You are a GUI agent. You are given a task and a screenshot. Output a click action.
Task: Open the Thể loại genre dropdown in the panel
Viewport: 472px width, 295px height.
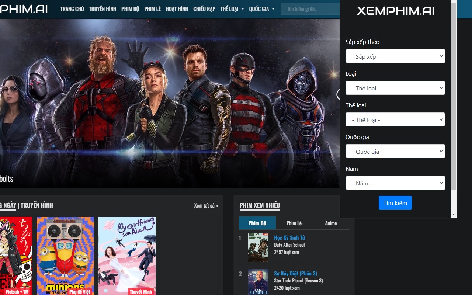click(395, 119)
